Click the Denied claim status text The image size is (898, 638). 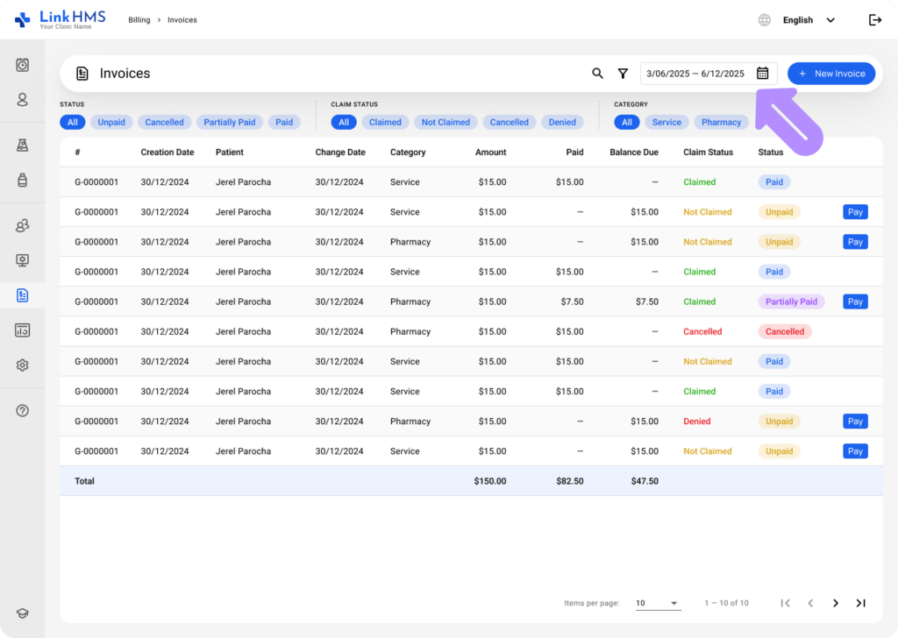pyautogui.click(x=697, y=422)
